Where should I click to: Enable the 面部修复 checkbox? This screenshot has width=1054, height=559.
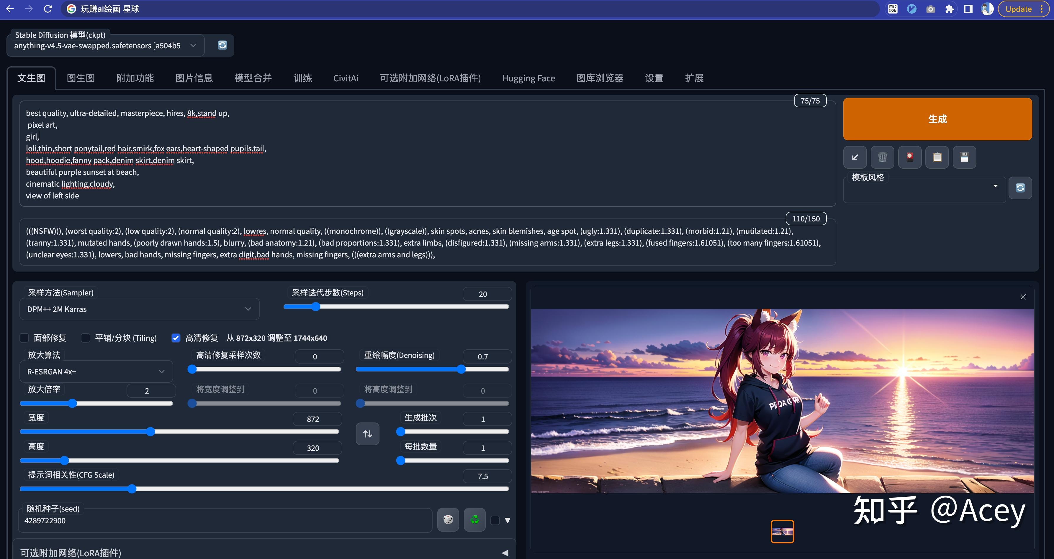pos(24,338)
